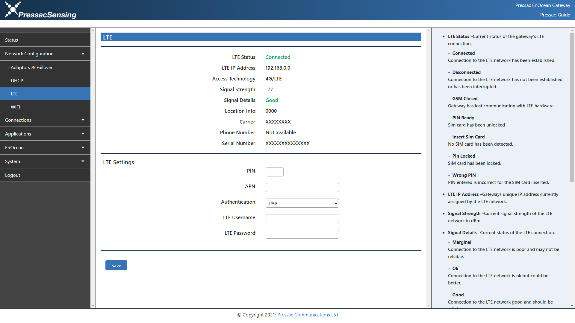Screen dimensions: 575x323
Task: Click the Pressac EnOcean Gateway header link
Action: 543,5
